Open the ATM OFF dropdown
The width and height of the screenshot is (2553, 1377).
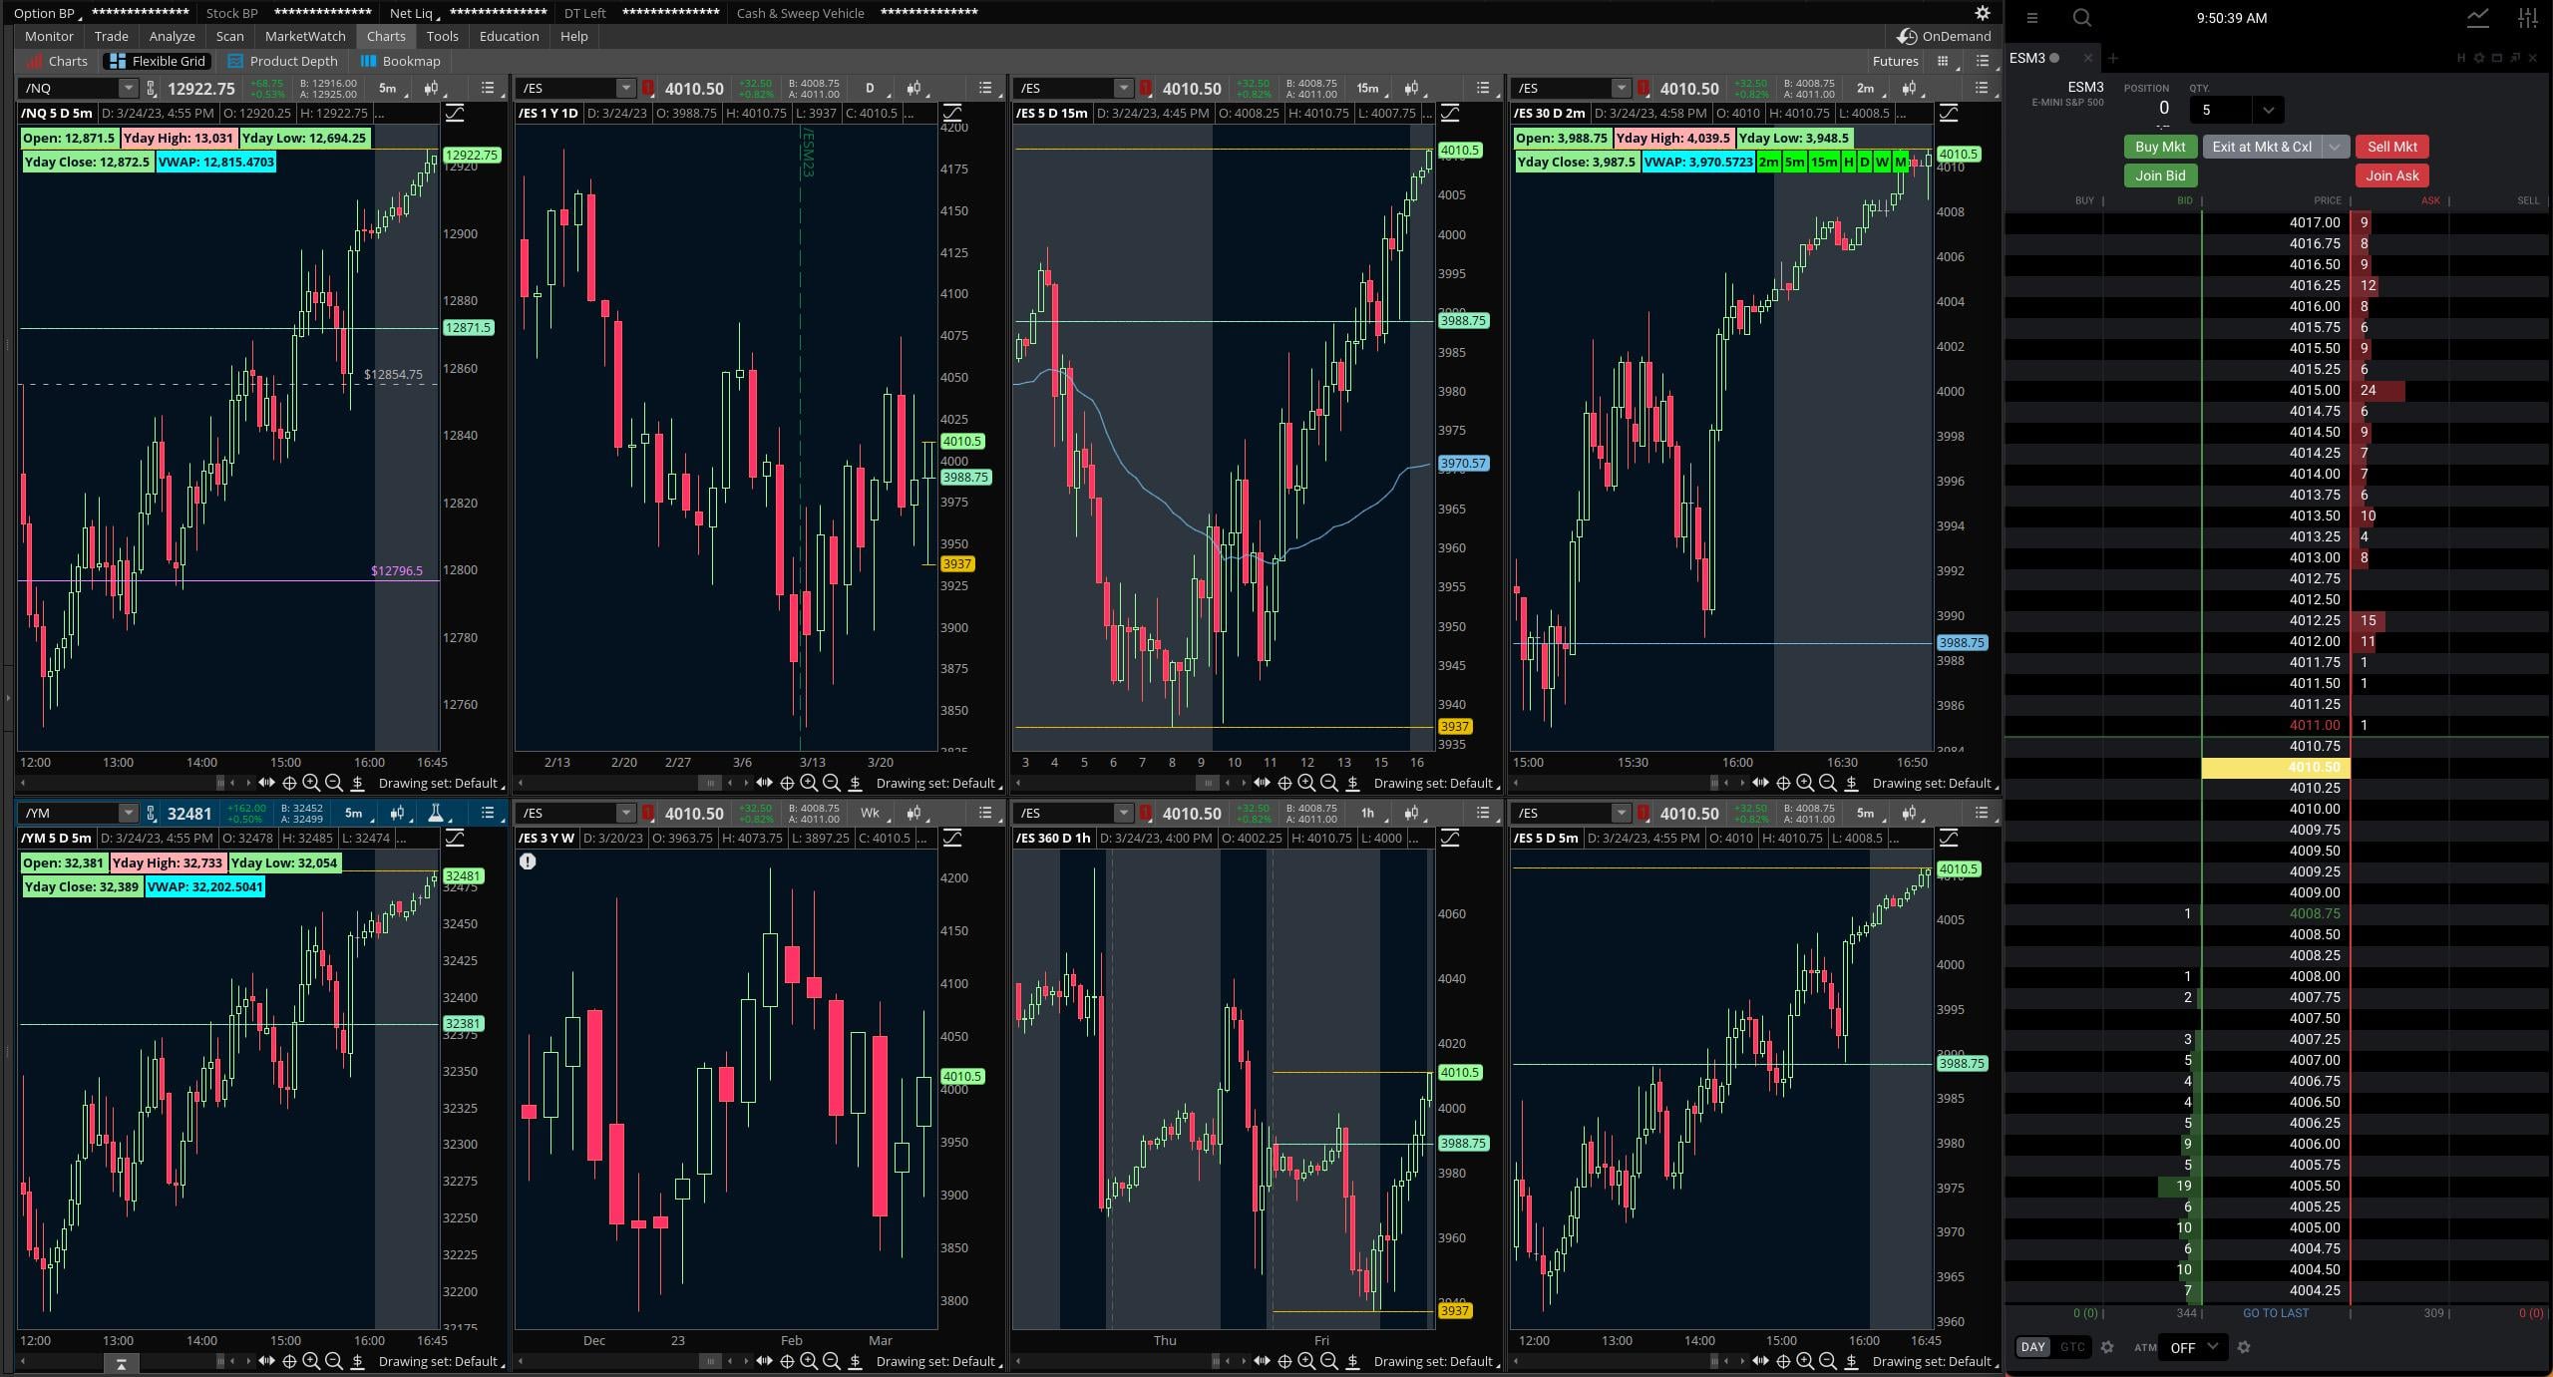click(x=2193, y=1347)
